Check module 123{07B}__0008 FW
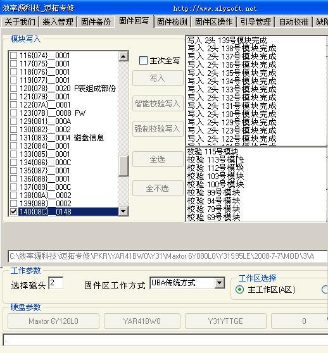 point(14,113)
